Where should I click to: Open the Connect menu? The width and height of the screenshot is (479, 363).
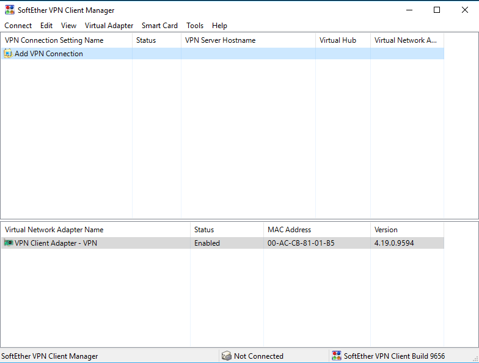(x=18, y=26)
